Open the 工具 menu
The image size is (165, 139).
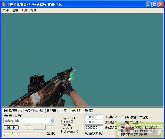24,10
